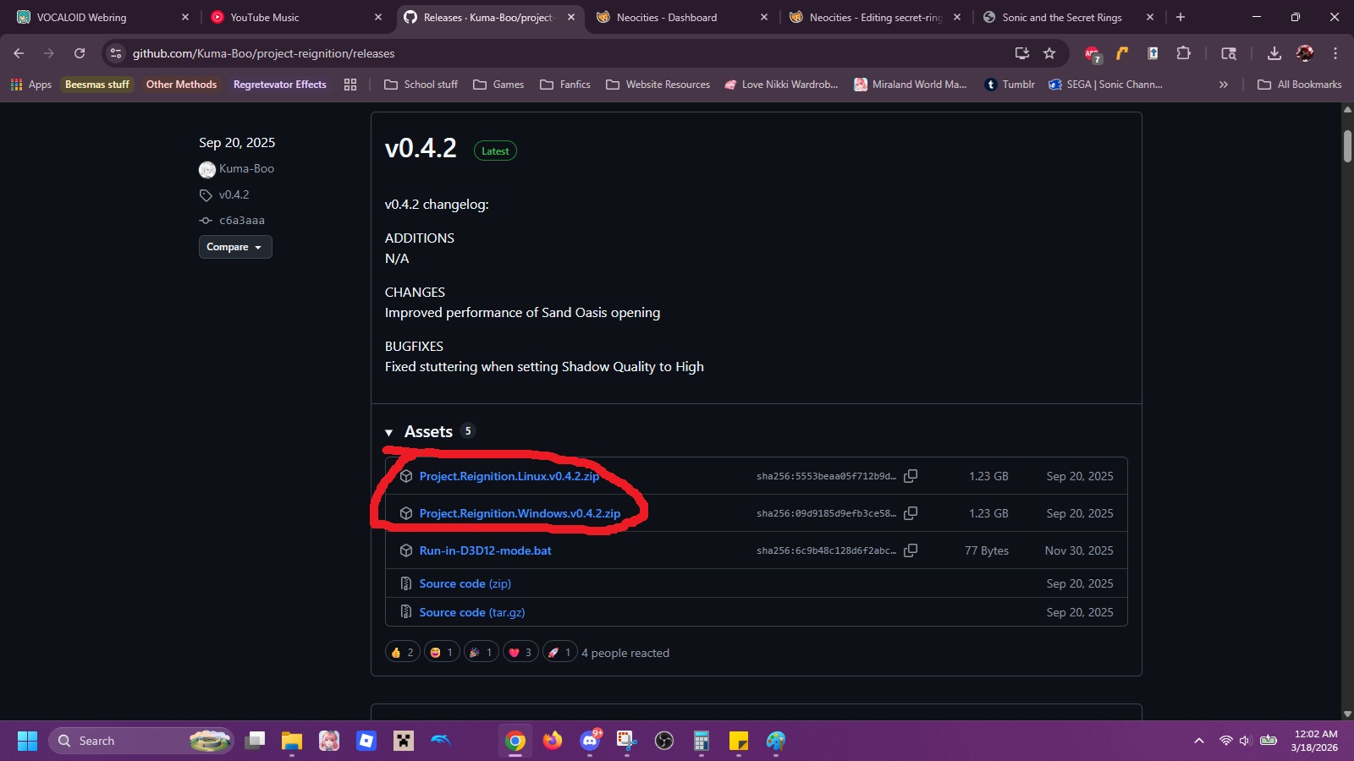1354x761 pixels.
Task: Copy the Linux zip sha256 hash
Action: coord(911,476)
